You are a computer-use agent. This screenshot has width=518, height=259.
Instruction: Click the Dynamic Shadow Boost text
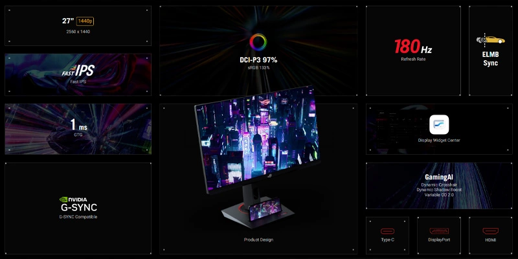[439, 190]
